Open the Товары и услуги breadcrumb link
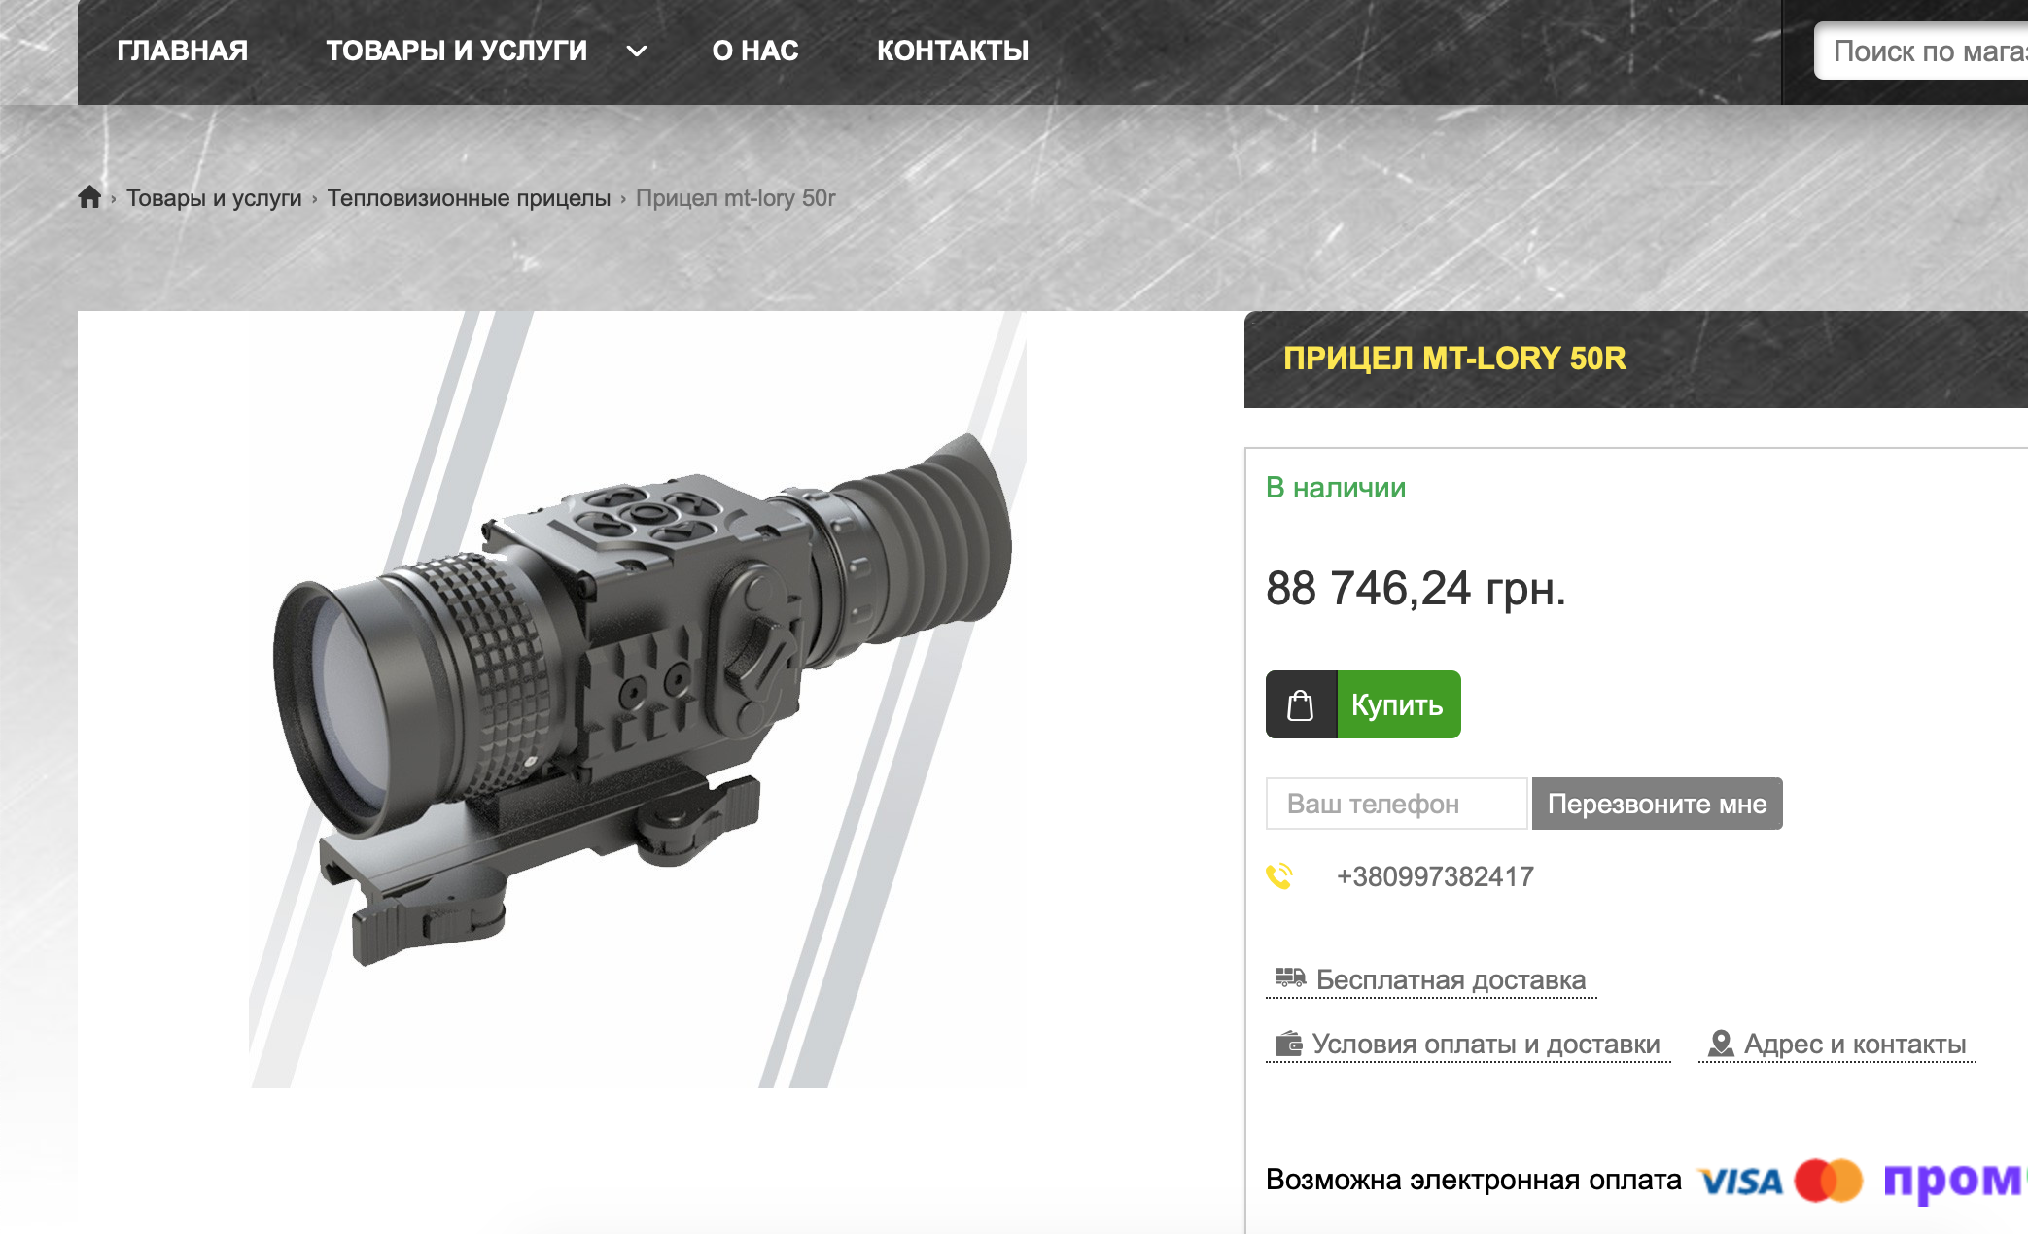 214,198
